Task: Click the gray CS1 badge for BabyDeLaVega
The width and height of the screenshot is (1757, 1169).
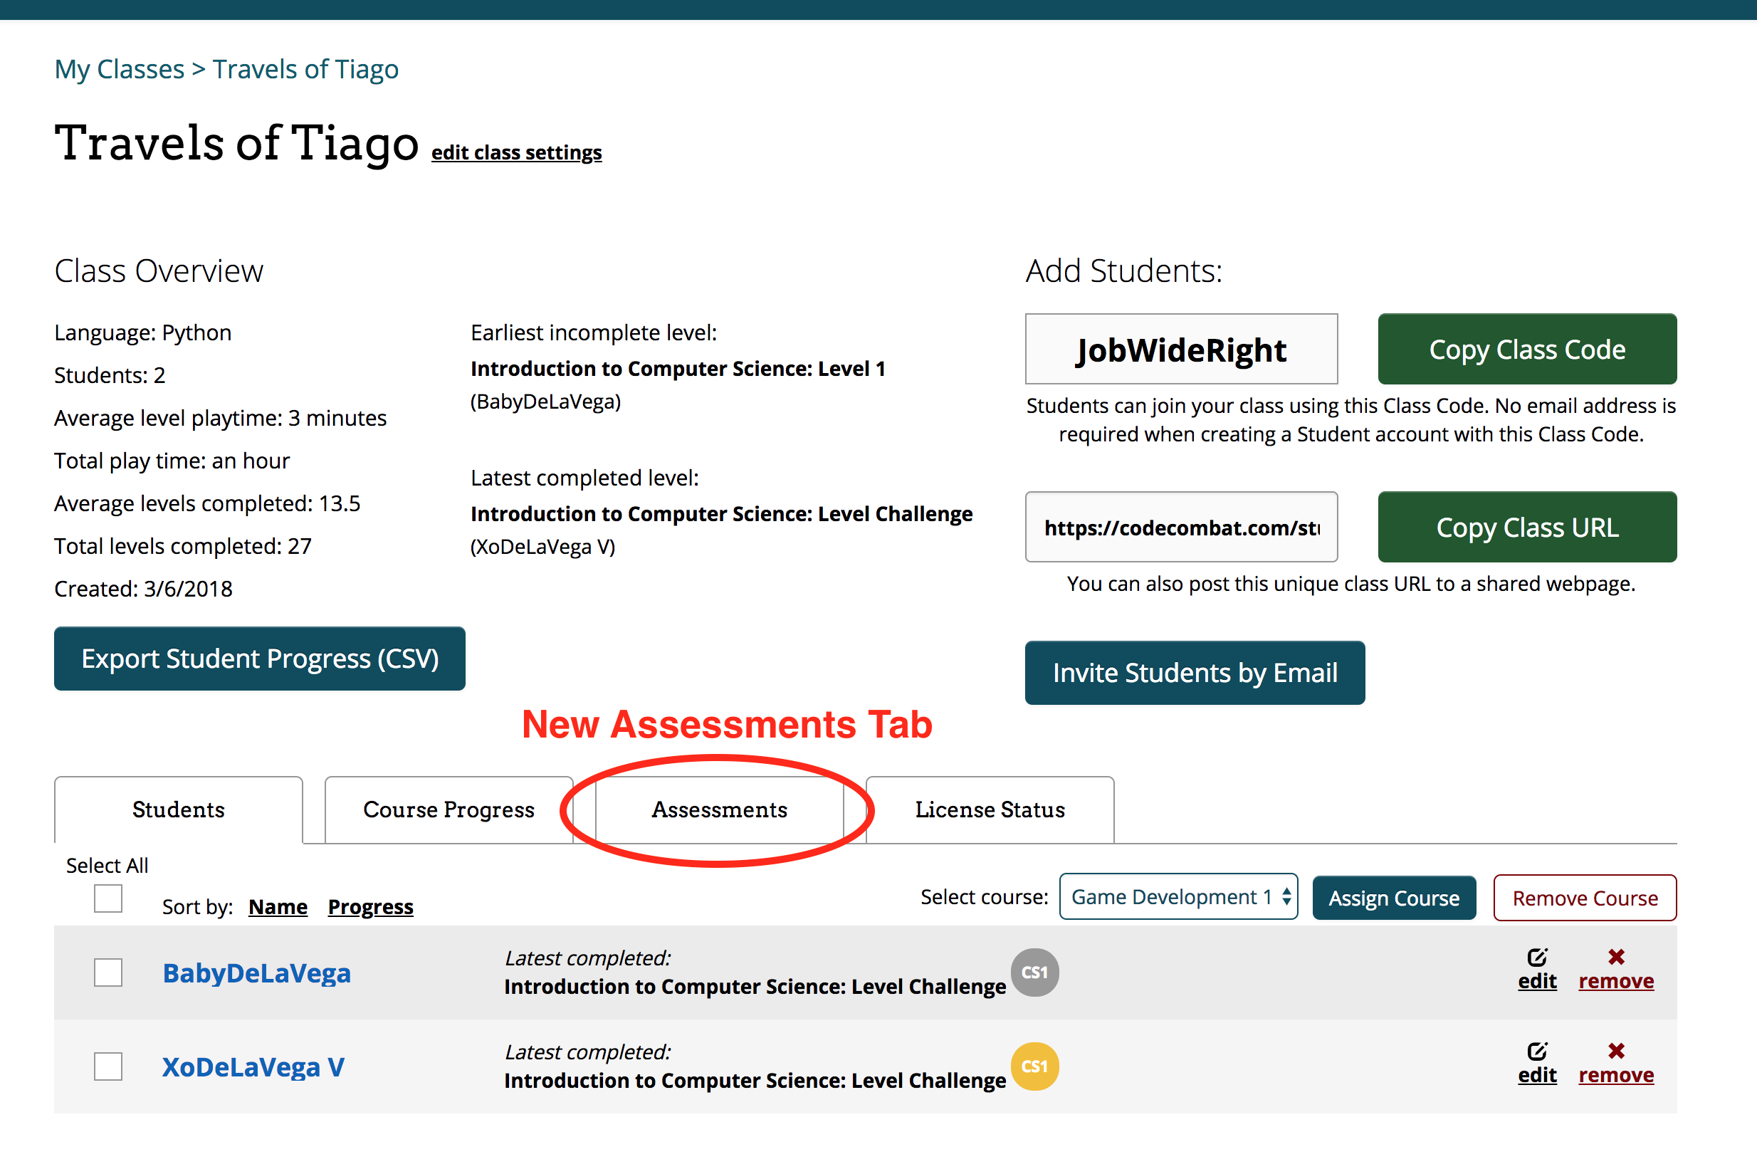Action: pyautogui.click(x=1034, y=973)
